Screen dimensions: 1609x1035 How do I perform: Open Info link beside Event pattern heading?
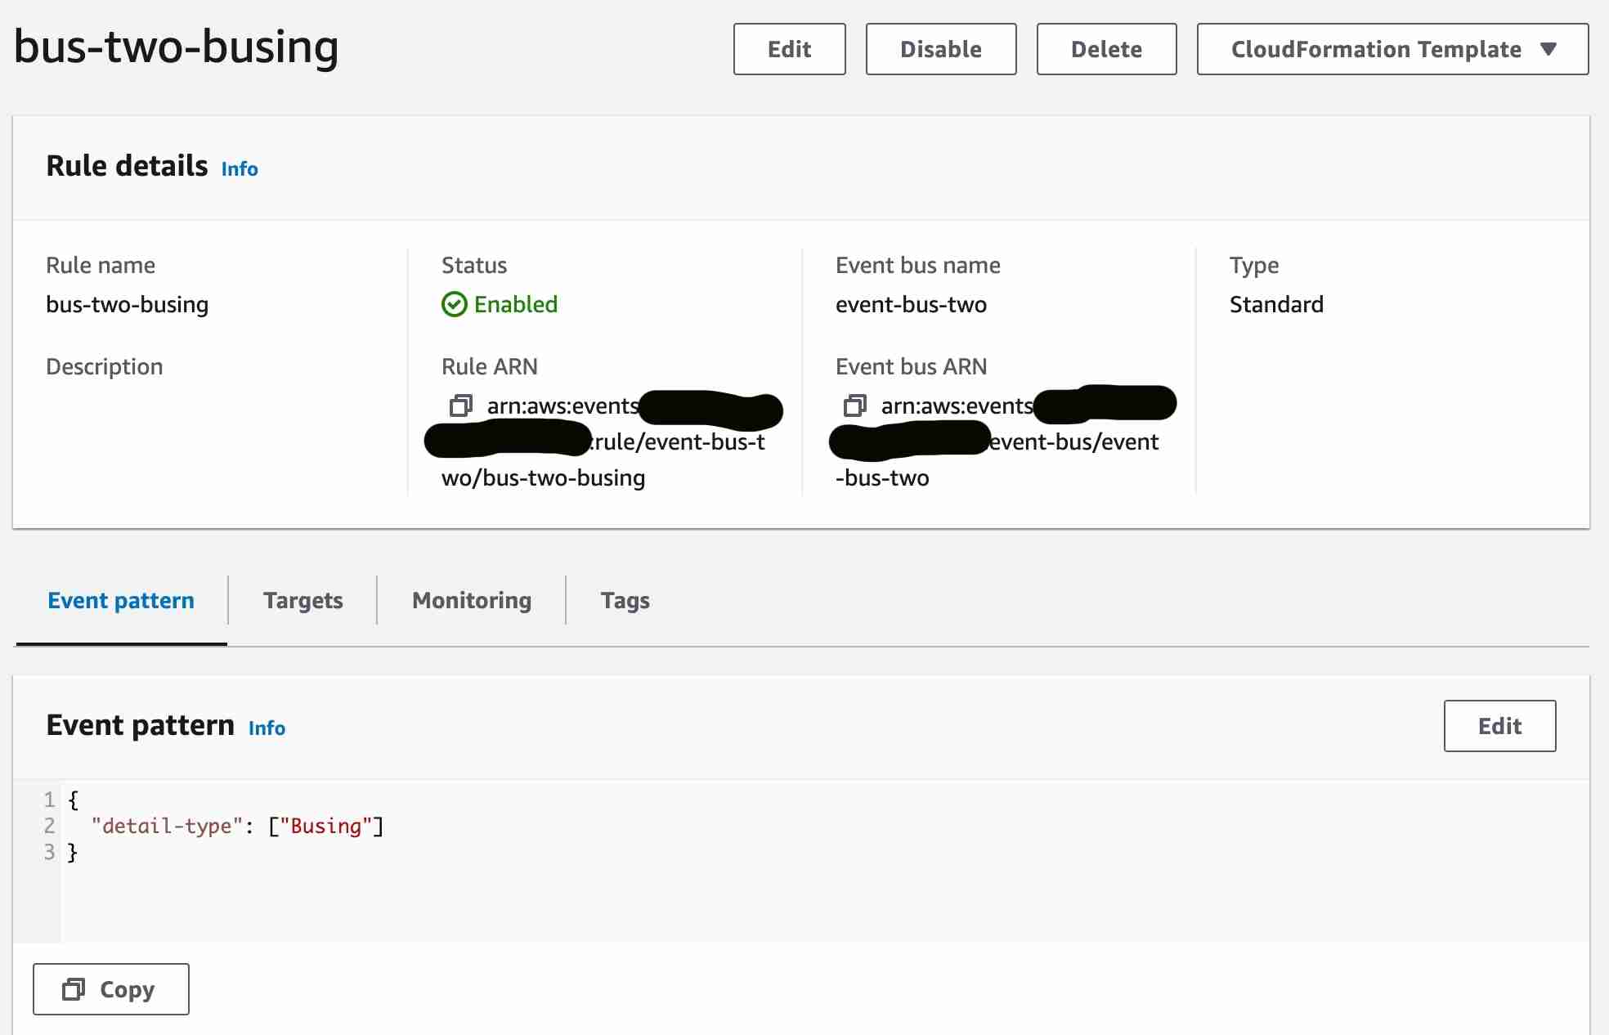267,728
